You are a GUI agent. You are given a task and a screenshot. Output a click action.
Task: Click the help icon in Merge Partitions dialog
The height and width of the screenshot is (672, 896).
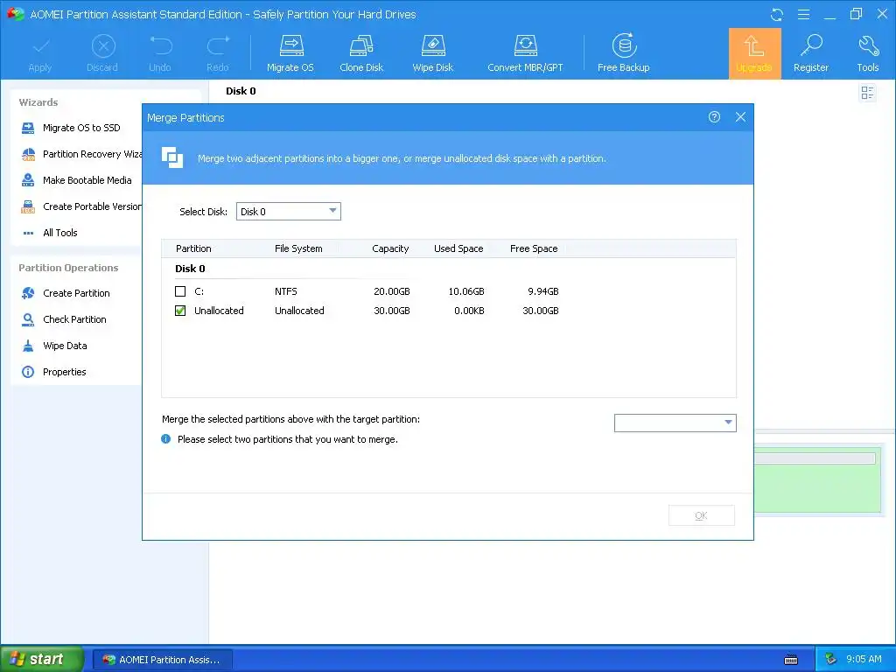tap(714, 117)
